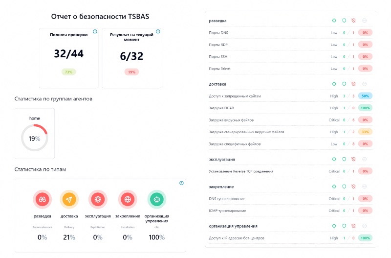Click crossed-shield icon in эксплуатация header
The height and width of the screenshot is (258, 391).
pyautogui.click(x=353, y=159)
